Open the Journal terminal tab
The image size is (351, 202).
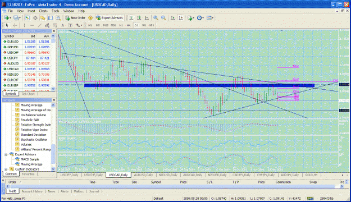94,191
